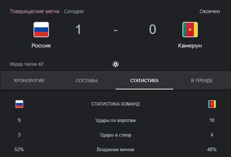
Task: Select the Статистика tab
Action: pos(145,80)
